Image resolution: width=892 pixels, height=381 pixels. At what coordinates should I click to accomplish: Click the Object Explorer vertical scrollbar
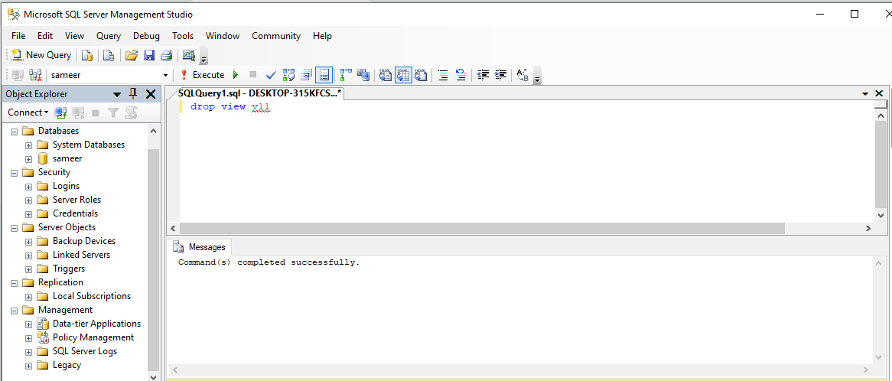(x=153, y=259)
